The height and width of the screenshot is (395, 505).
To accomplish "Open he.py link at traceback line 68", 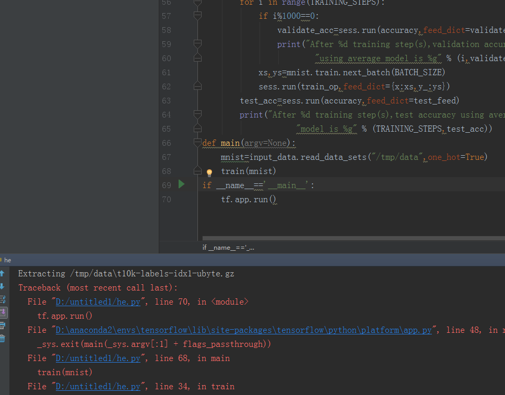I will coord(98,358).
